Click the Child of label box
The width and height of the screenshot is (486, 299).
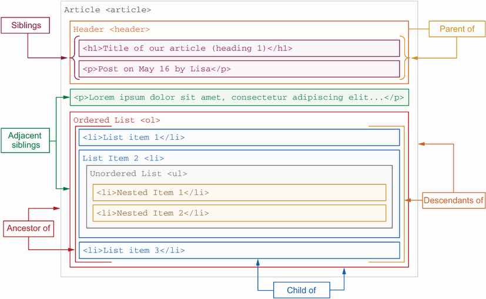coord(301,290)
